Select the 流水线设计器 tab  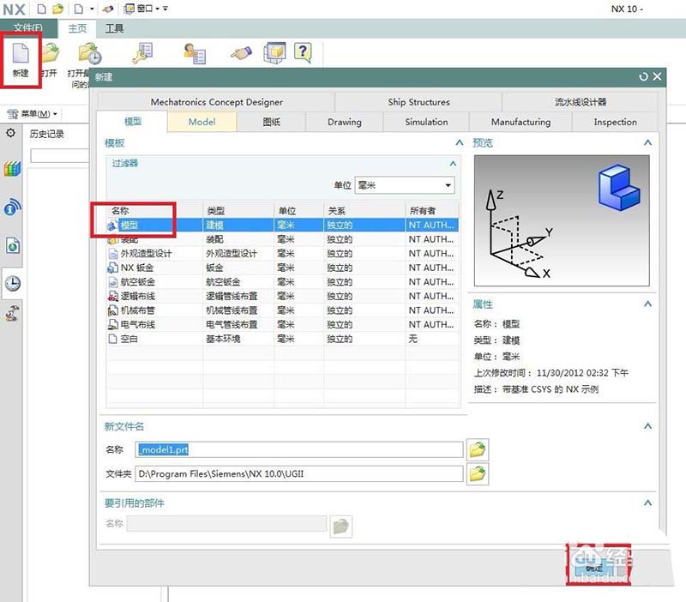pos(581,102)
